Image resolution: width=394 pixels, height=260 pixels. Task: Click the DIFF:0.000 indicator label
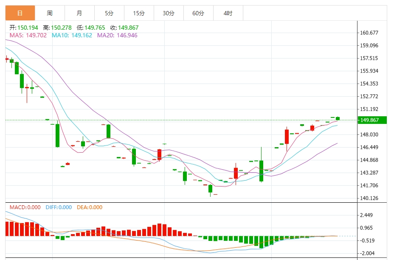tap(59, 207)
